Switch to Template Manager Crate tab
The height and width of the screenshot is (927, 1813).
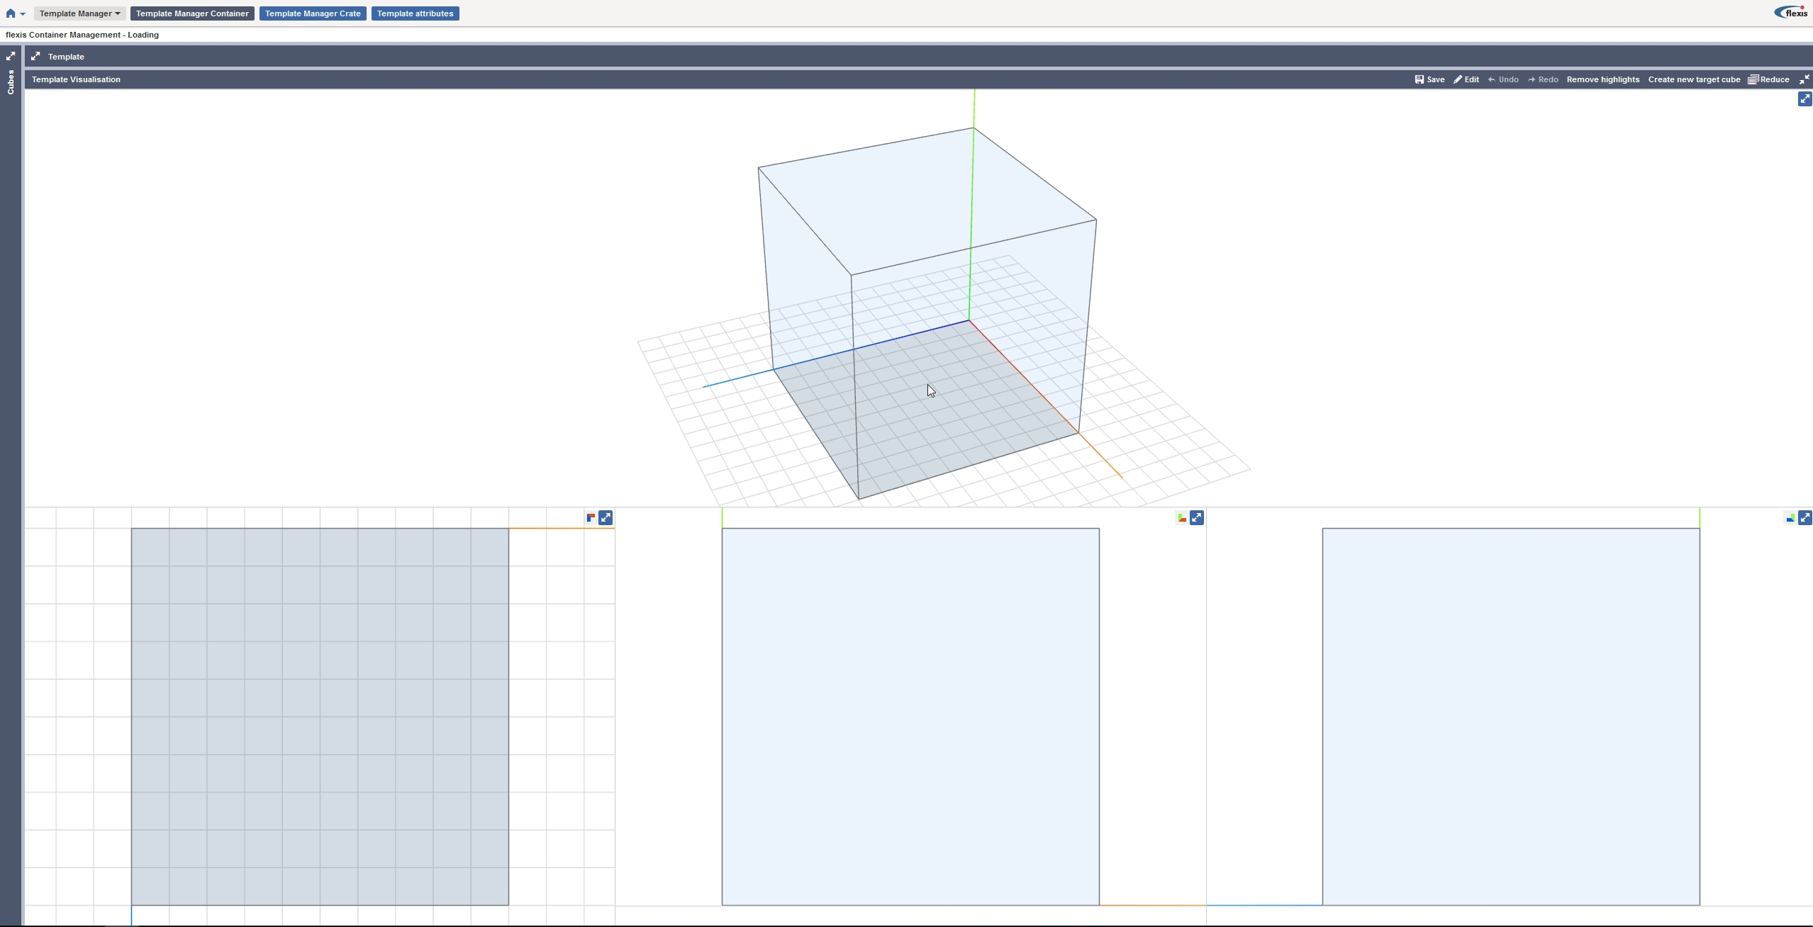pyautogui.click(x=313, y=13)
